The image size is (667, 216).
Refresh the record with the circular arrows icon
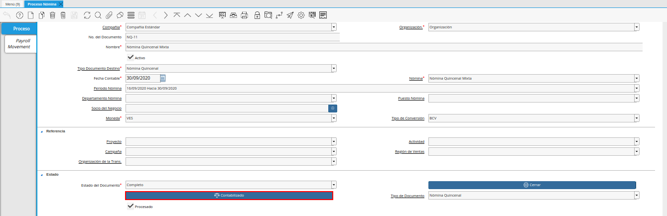point(87,15)
